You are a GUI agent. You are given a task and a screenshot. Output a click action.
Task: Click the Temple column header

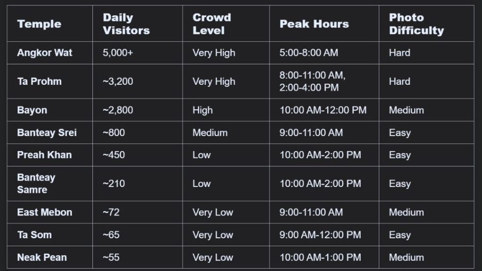click(39, 24)
